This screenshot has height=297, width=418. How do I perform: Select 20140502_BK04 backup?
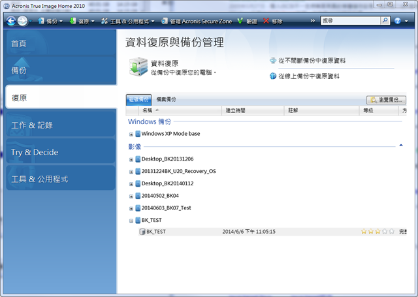tap(160, 196)
